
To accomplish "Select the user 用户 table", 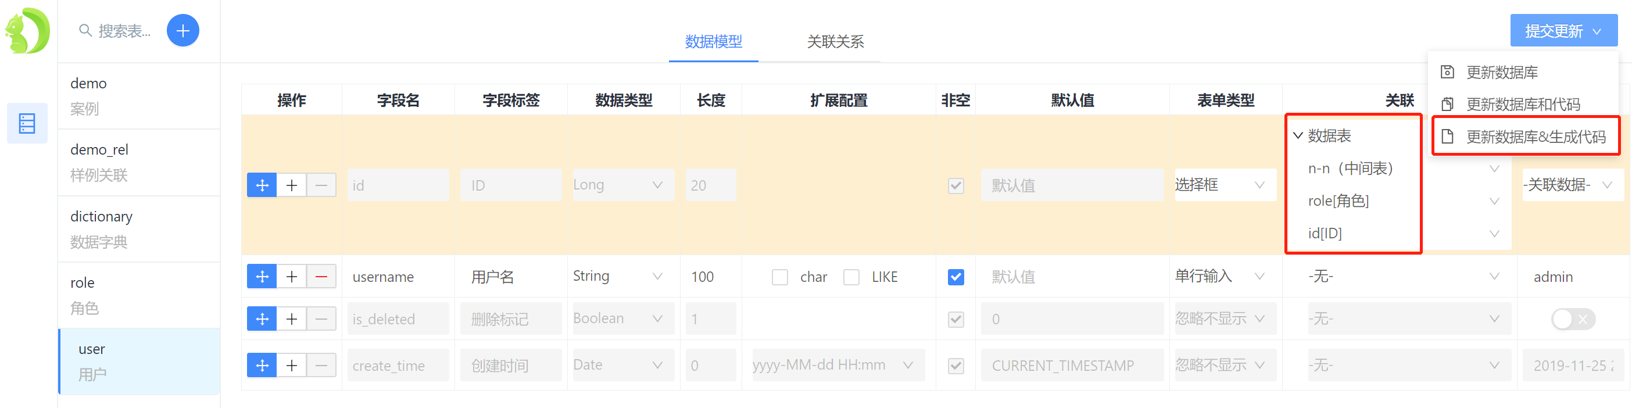I will coord(139,362).
